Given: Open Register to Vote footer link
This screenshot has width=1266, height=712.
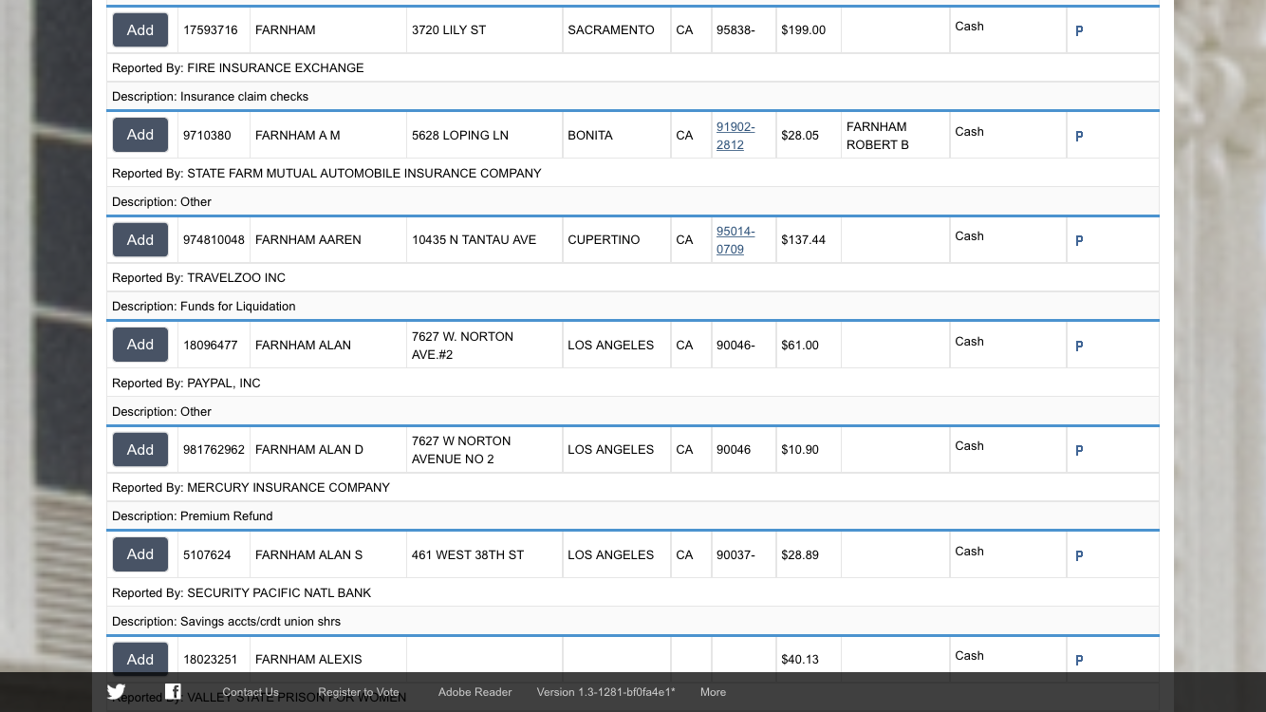Looking at the screenshot, I should pyautogui.click(x=359, y=692).
